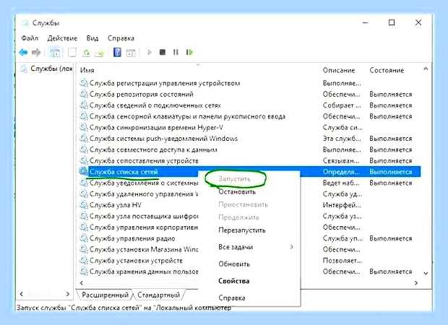448x325 pixels.
Task: Select Служба хранения данных пользователя row
Action: click(143, 272)
